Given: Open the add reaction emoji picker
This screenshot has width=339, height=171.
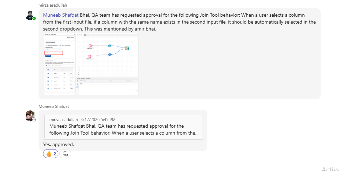Looking at the screenshot, I should pos(65,154).
